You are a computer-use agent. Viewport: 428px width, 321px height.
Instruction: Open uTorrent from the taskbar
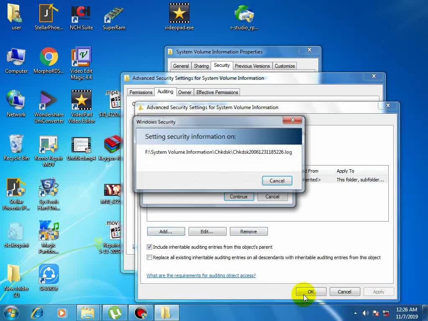pyautogui.click(x=115, y=313)
